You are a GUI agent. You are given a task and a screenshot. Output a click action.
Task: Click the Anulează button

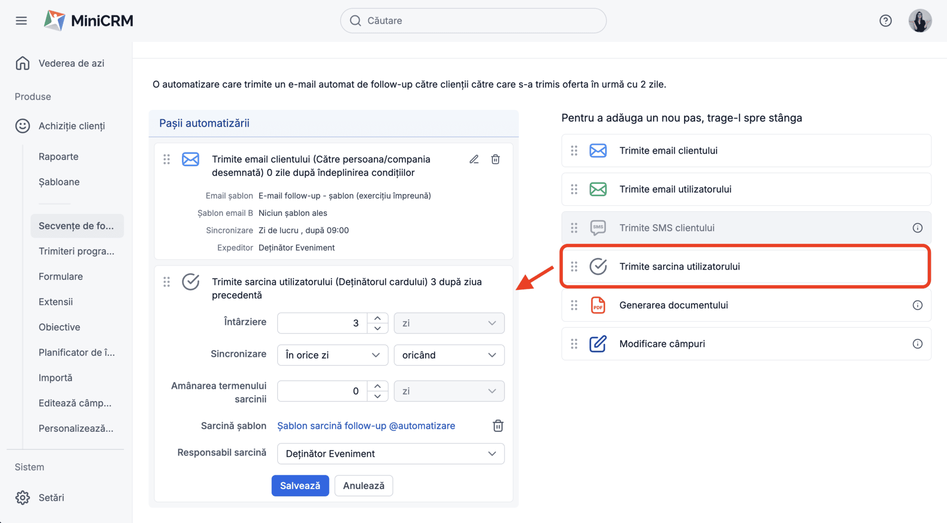pyautogui.click(x=364, y=486)
